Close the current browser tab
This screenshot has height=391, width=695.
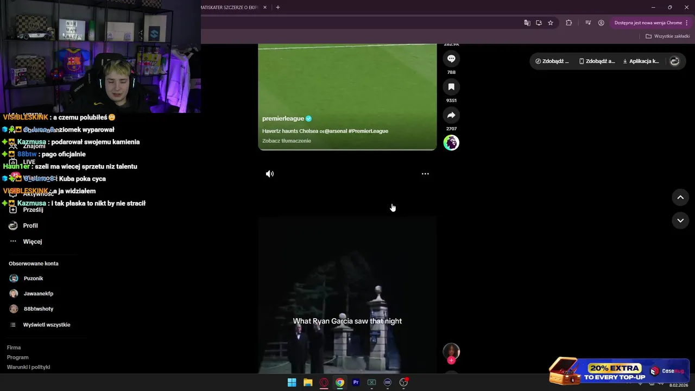[x=265, y=8]
